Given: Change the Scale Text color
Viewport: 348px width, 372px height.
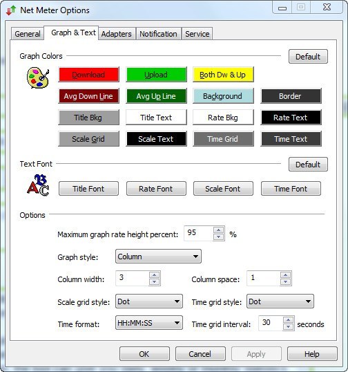Looking at the screenshot, I should click(156, 139).
